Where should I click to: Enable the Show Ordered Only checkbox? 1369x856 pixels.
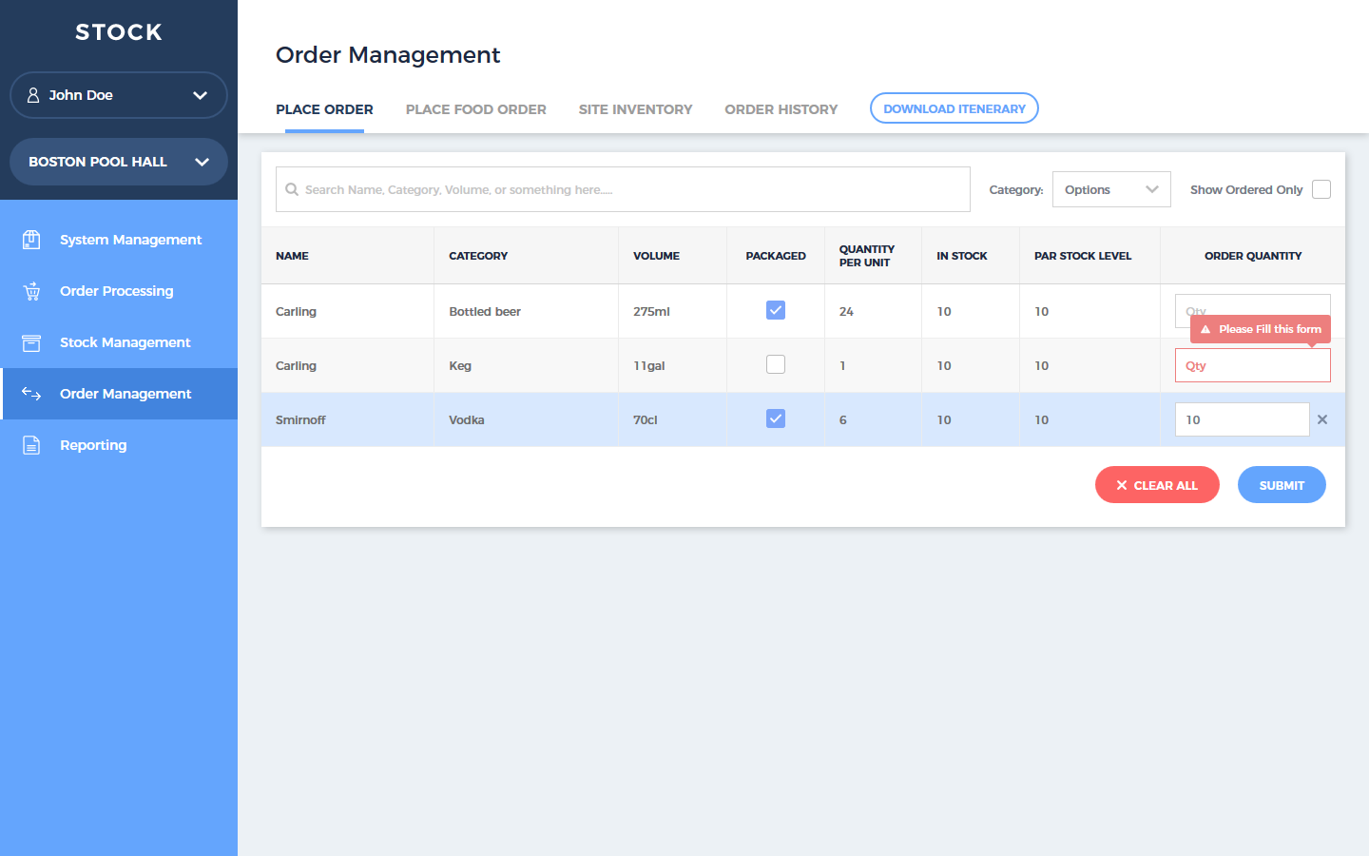tap(1321, 189)
